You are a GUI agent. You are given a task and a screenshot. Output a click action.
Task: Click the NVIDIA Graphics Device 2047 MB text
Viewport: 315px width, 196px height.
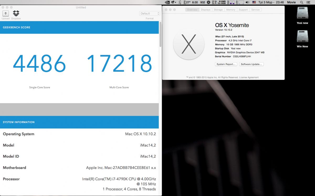tap(246, 52)
